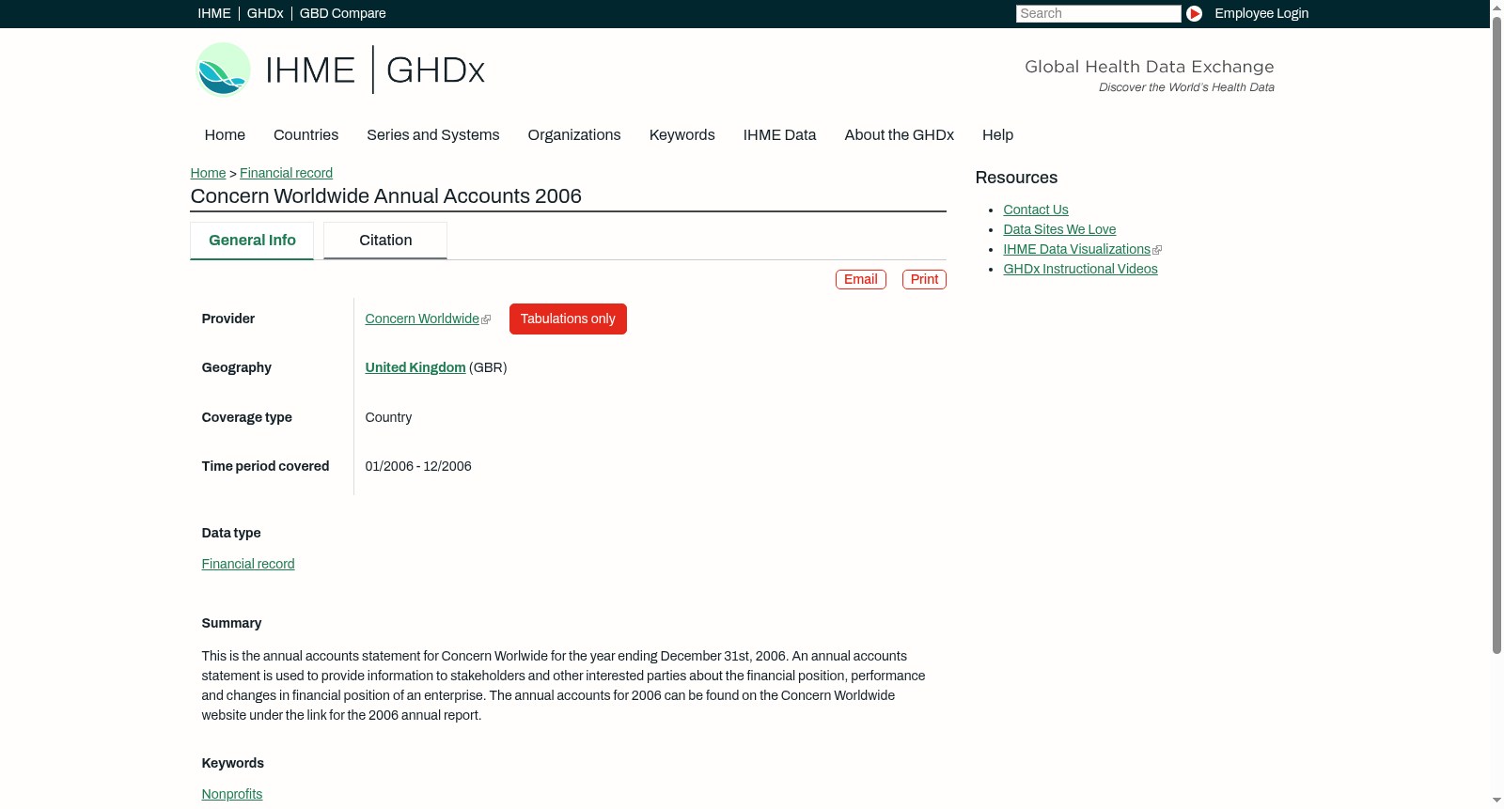Click the Summary heading

pyautogui.click(x=231, y=624)
